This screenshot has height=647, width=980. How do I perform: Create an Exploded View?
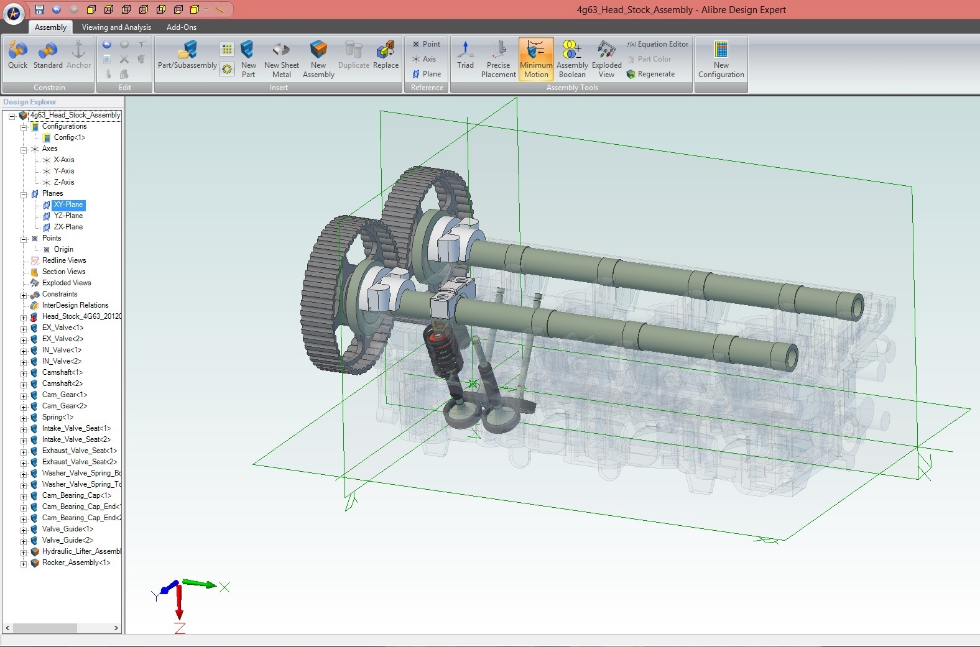click(606, 59)
